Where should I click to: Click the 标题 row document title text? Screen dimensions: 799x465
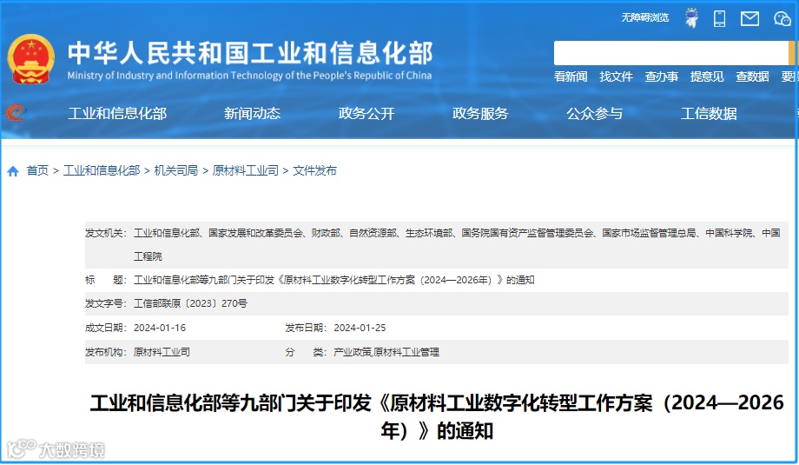[x=333, y=280]
